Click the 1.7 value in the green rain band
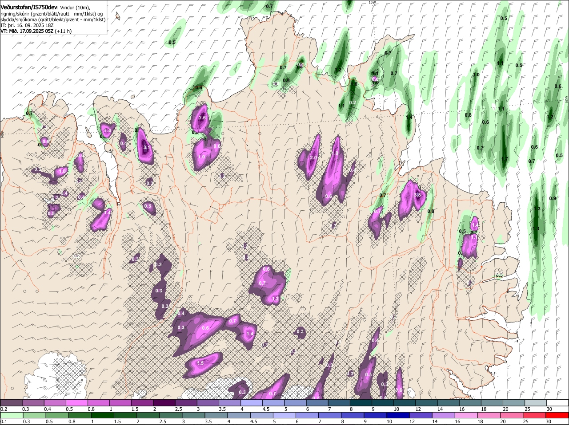Screen dimensions: 569x425 (x=505, y=159)
